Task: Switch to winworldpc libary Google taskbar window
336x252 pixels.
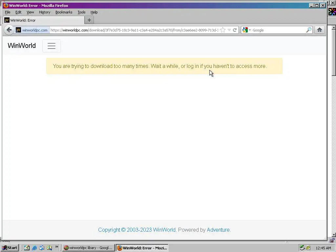Action: coord(88,248)
